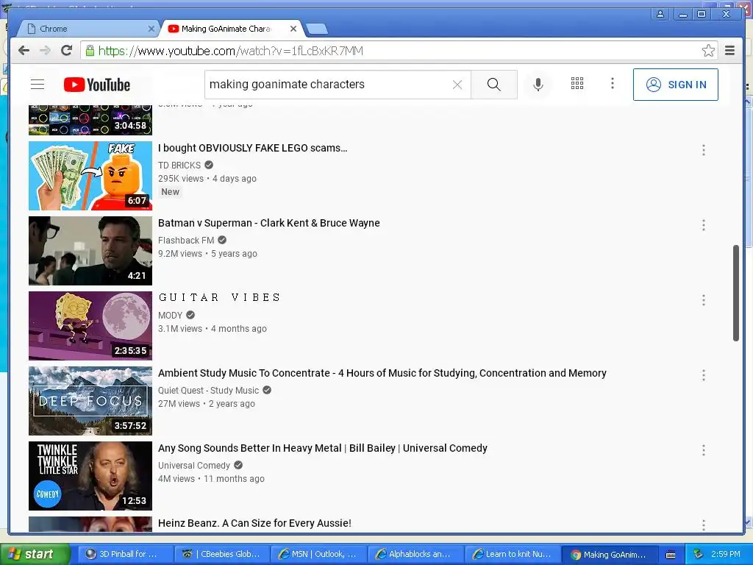Click the Windows start button
Image resolution: width=753 pixels, height=565 pixels.
click(x=34, y=555)
